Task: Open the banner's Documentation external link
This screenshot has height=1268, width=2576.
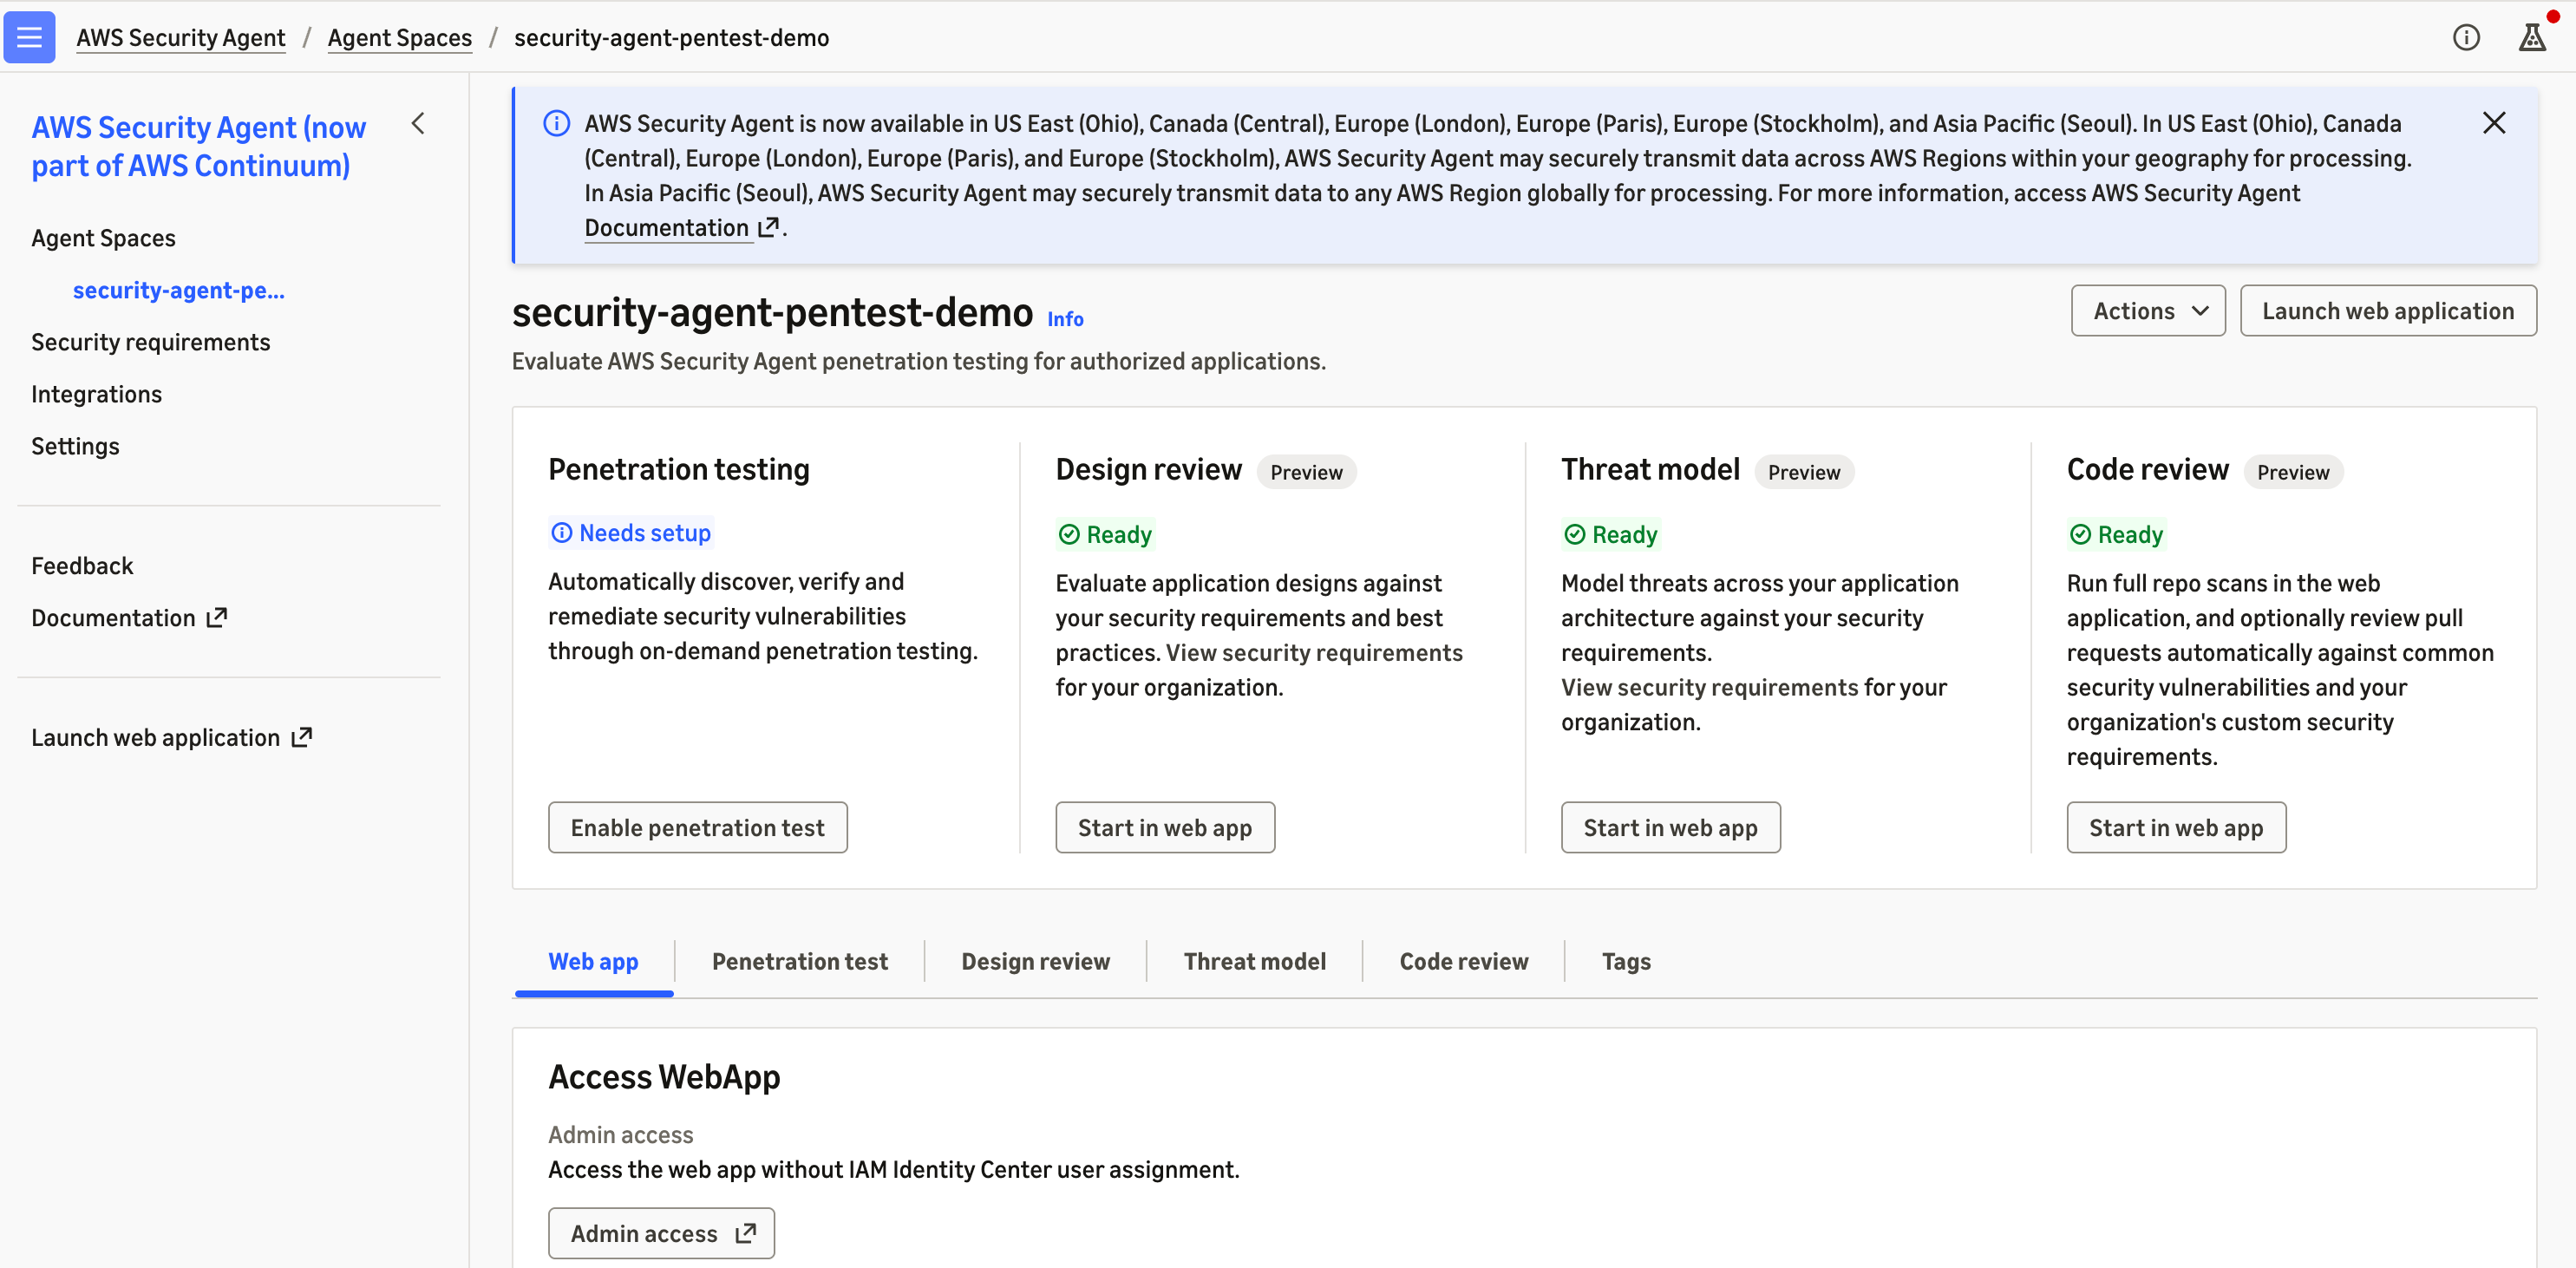Action: (680, 228)
